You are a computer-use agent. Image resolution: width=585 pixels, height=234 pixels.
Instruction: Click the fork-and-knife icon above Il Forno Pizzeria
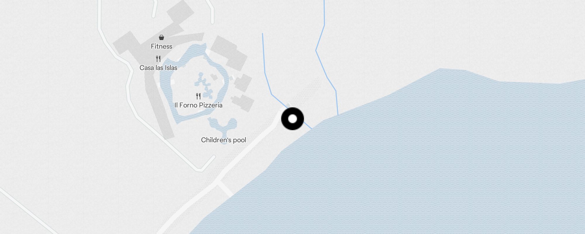(198, 96)
